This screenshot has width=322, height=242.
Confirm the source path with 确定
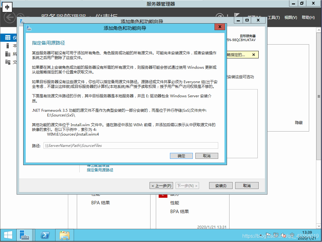coord(181,156)
